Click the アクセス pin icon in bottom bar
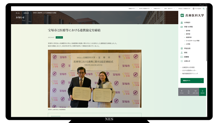Screen dimensions: 218x123 [182, 91]
